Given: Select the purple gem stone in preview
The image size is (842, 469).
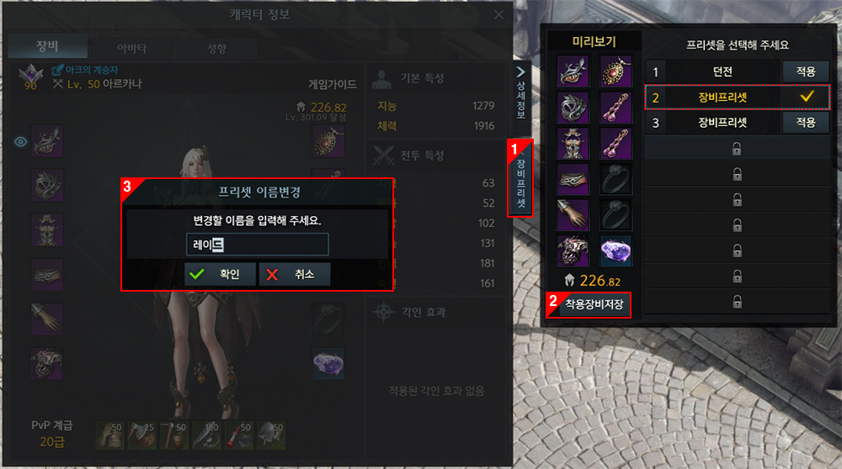Looking at the screenshot, I should pyautogui.click(x=616, y=250).
